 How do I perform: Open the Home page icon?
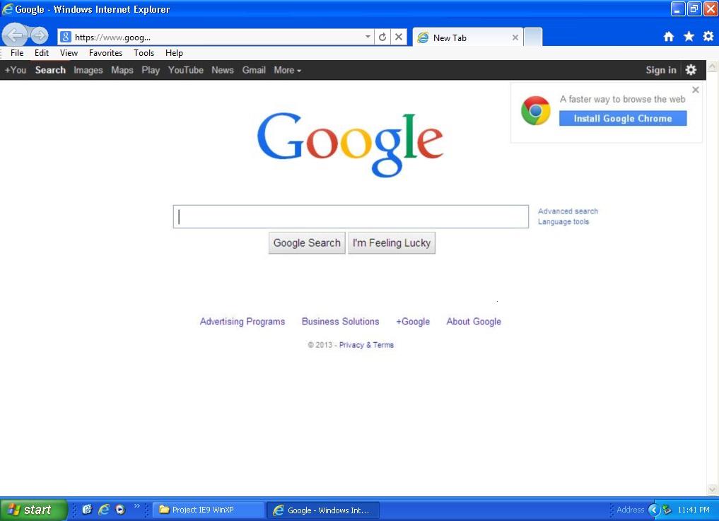point(669,37)
